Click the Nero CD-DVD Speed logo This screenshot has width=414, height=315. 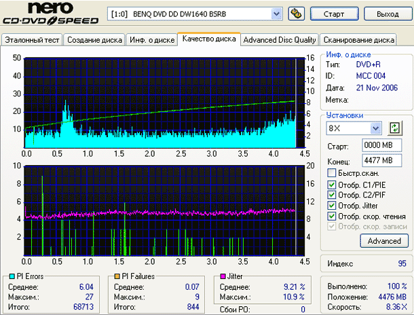click(51, 15)
